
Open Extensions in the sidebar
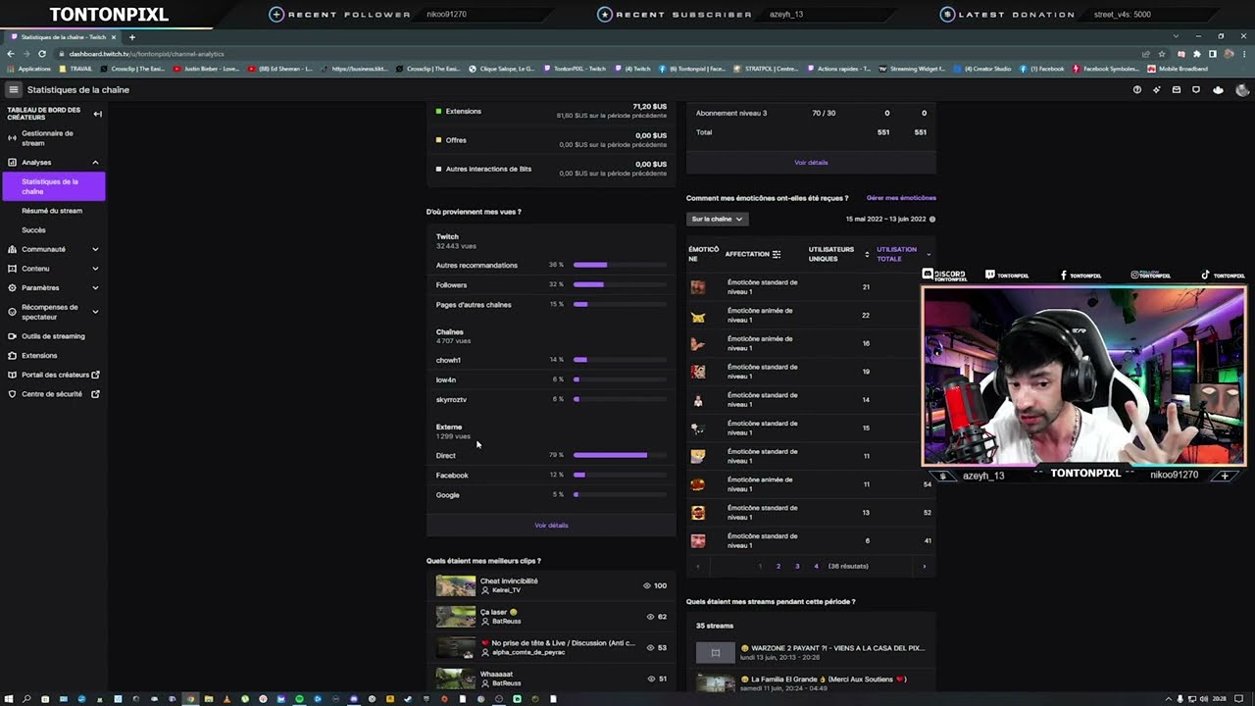(x=39, y=355)
